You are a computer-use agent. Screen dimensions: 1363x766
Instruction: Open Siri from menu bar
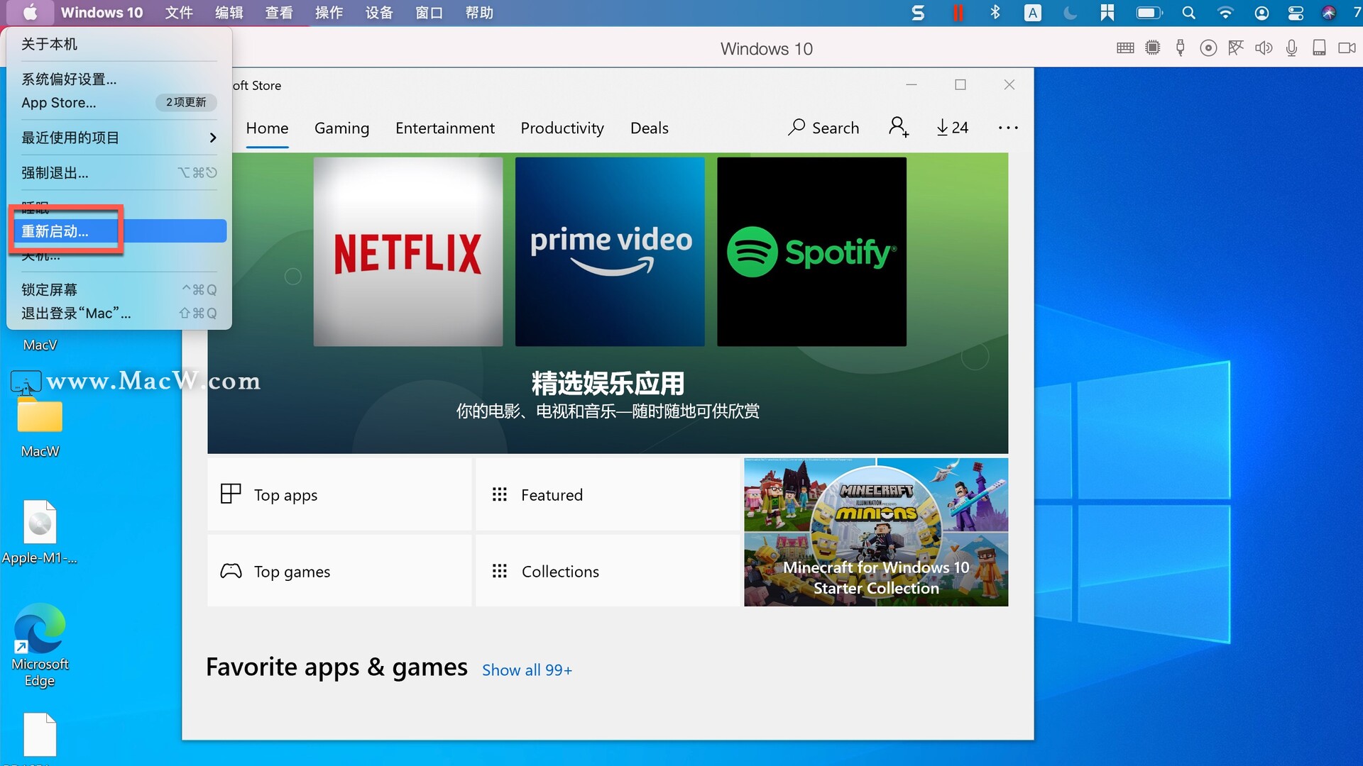[1329, 13]
